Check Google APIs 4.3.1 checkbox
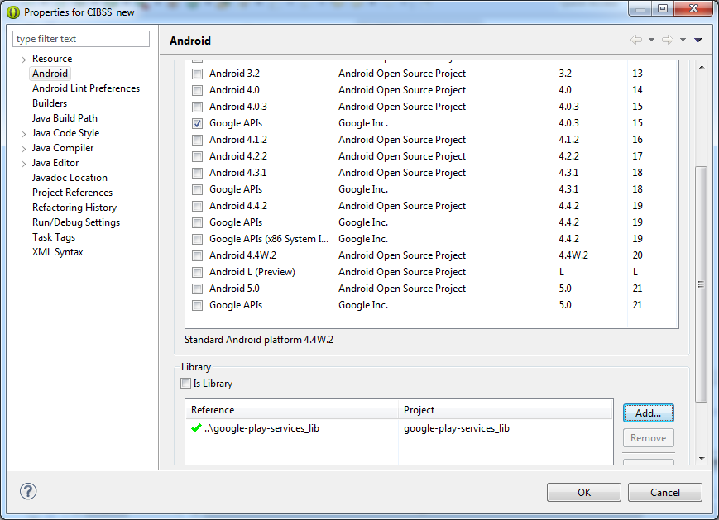The image size is (719, 520). tap(197, 189)
